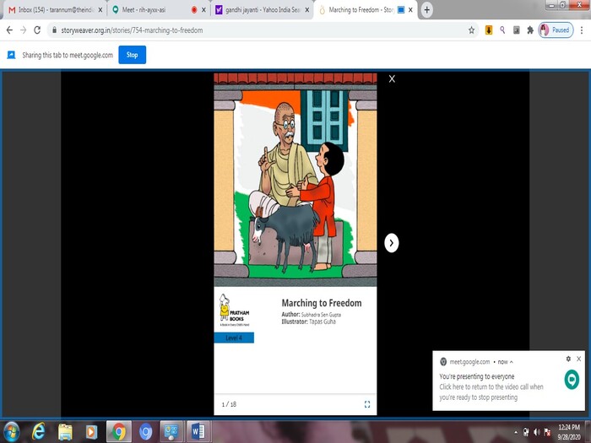This screenshot has width=591, height=443.
Task: Click the 1 / 18 page counter
Action: pos(229,404)
